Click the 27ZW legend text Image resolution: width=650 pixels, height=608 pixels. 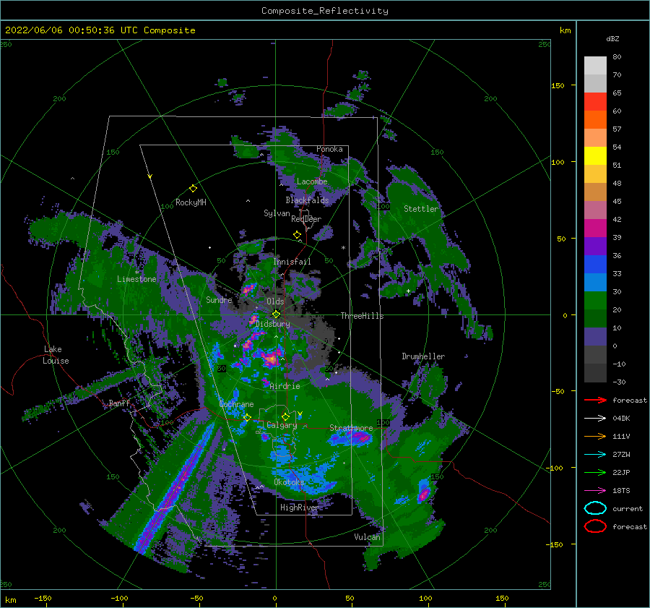point(621,455)
